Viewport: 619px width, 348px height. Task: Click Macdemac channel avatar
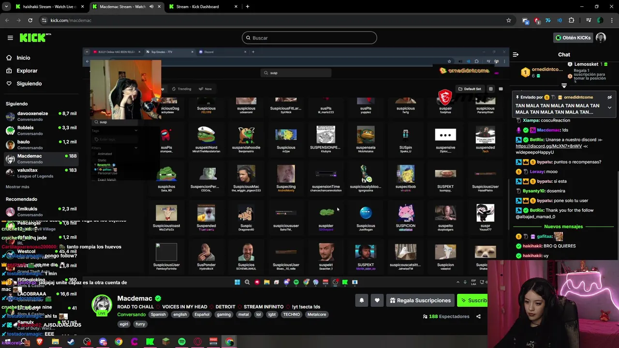[x=102, y=305]
